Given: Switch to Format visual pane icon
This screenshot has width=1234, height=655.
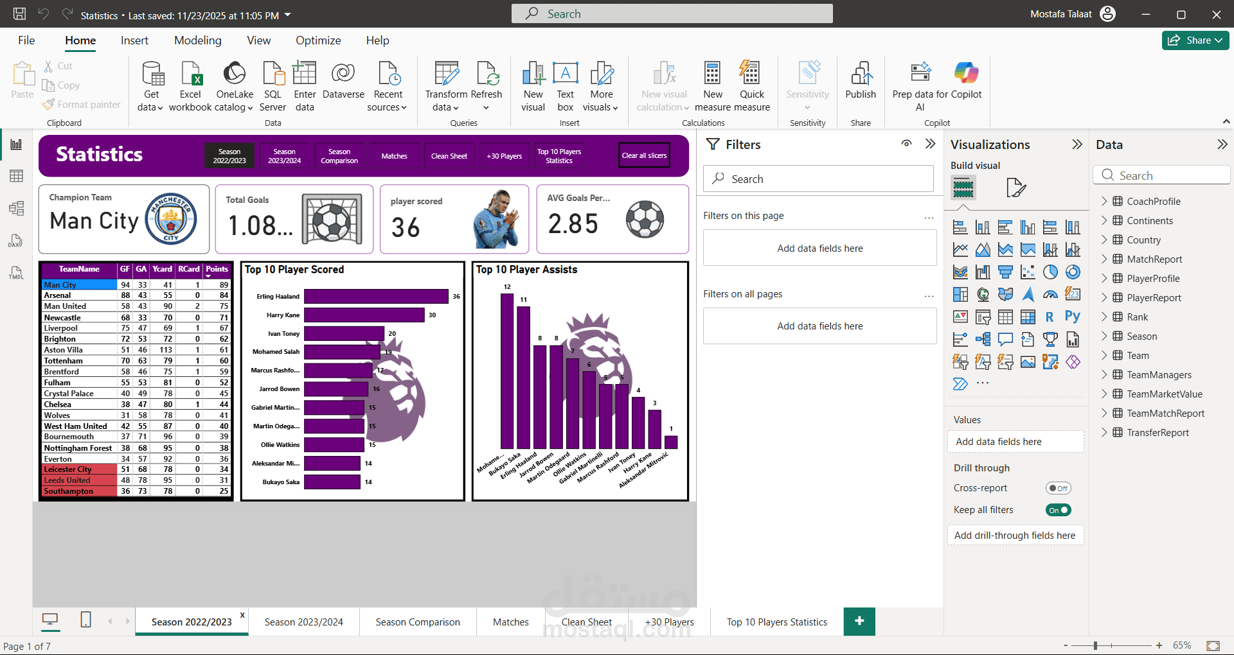Looking at the screenshot, I should coord(1015,188).
